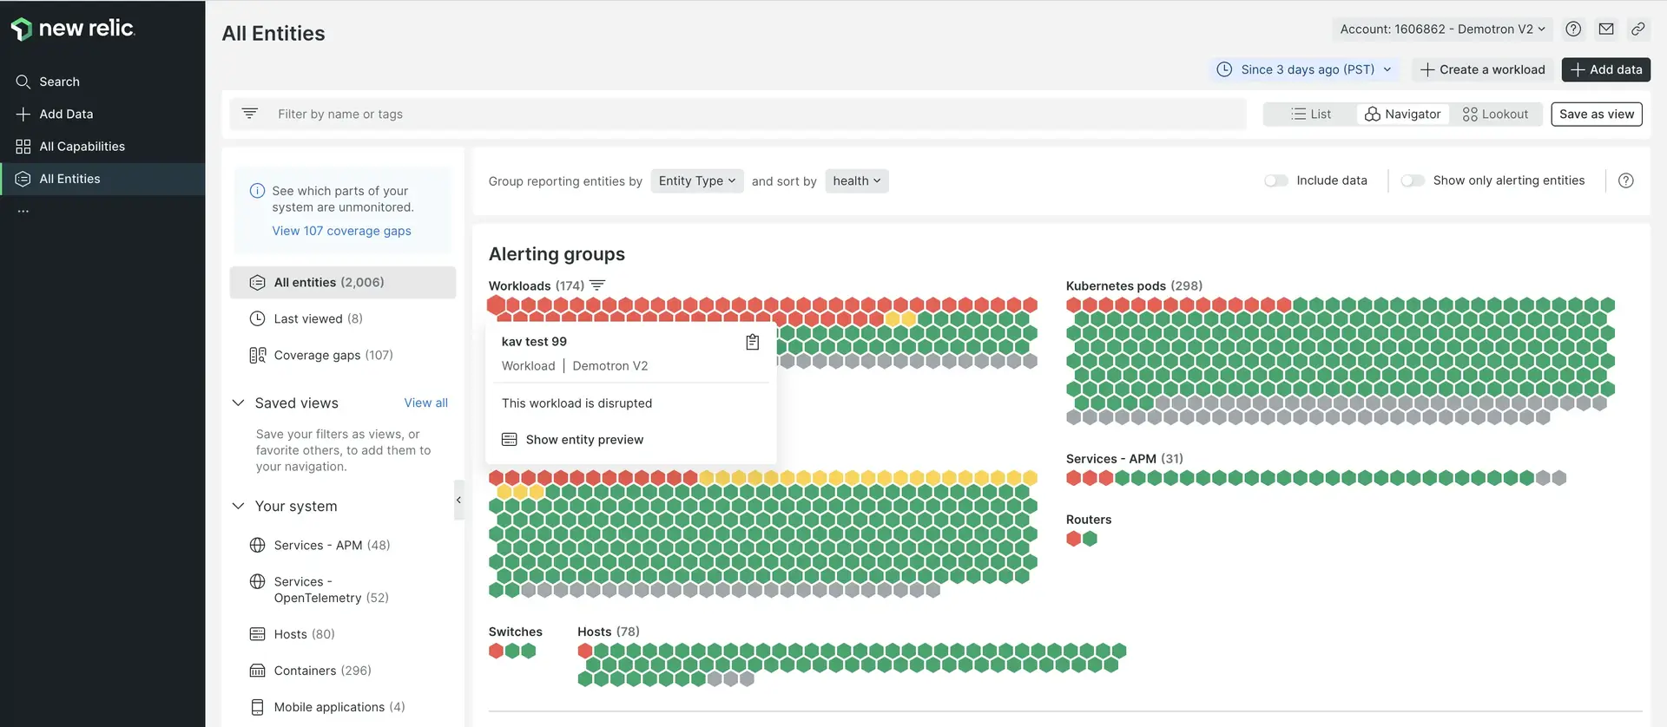Click the red hexagon under Routers
This screenshot has height=727, width=1667.
[x=1074, y=539]
